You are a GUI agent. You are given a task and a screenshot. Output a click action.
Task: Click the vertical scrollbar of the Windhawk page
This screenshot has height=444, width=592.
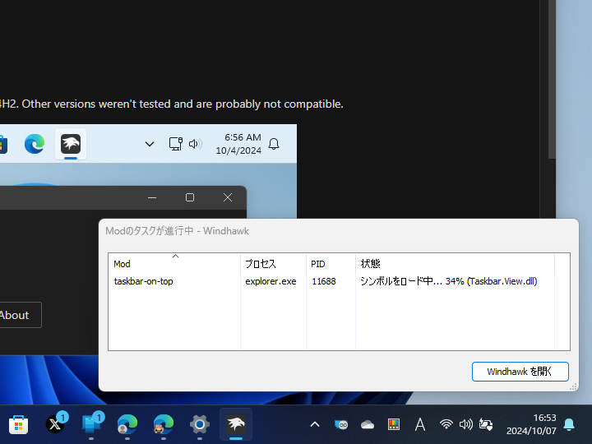(552, 79)
